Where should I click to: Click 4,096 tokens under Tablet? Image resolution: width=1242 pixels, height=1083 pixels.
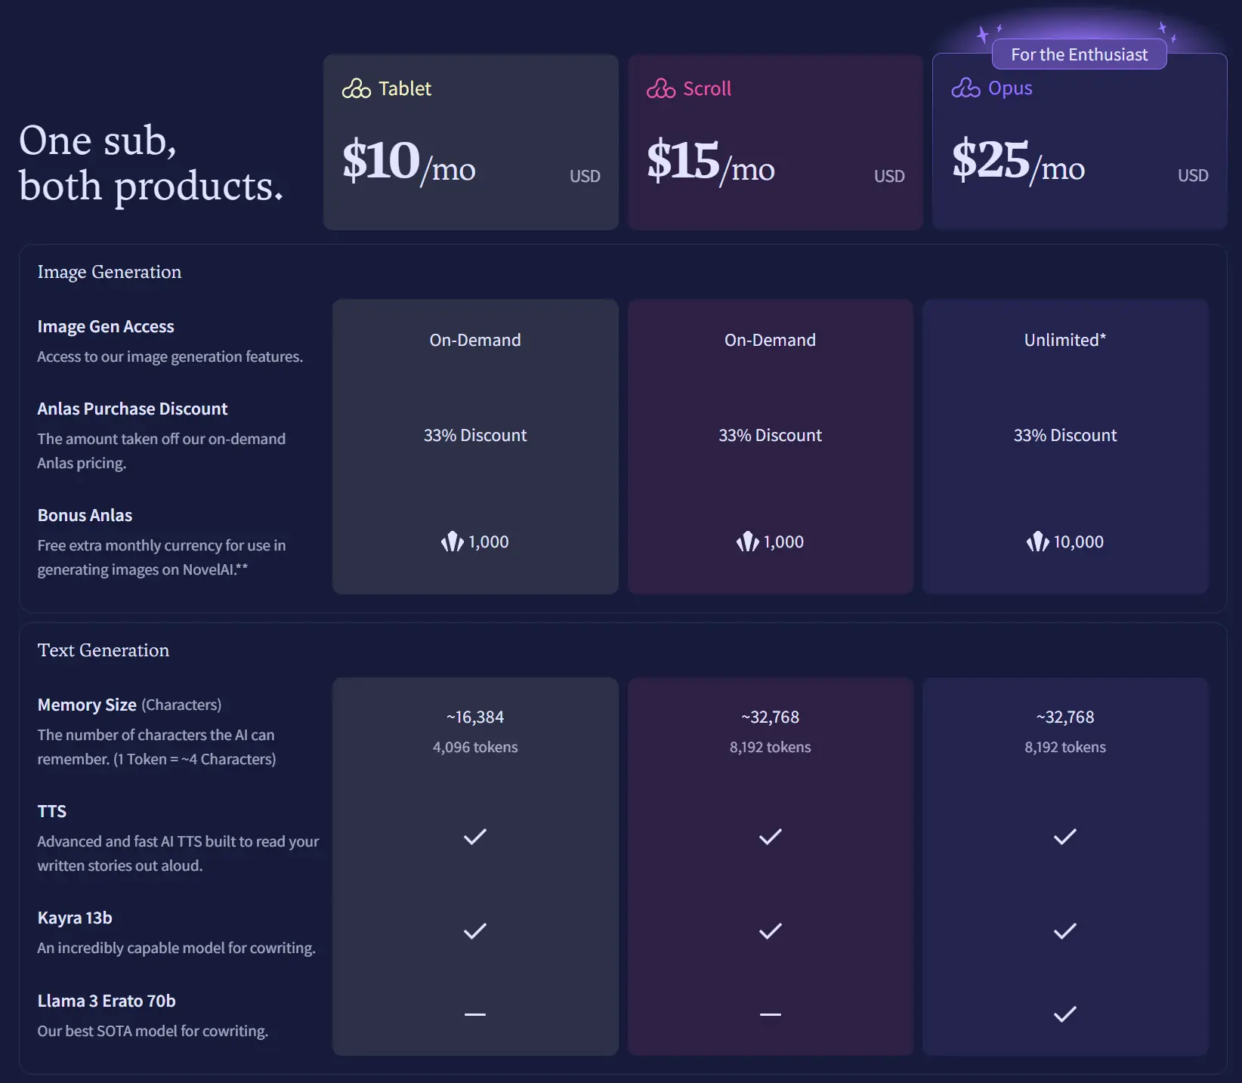tap(475, 747)
